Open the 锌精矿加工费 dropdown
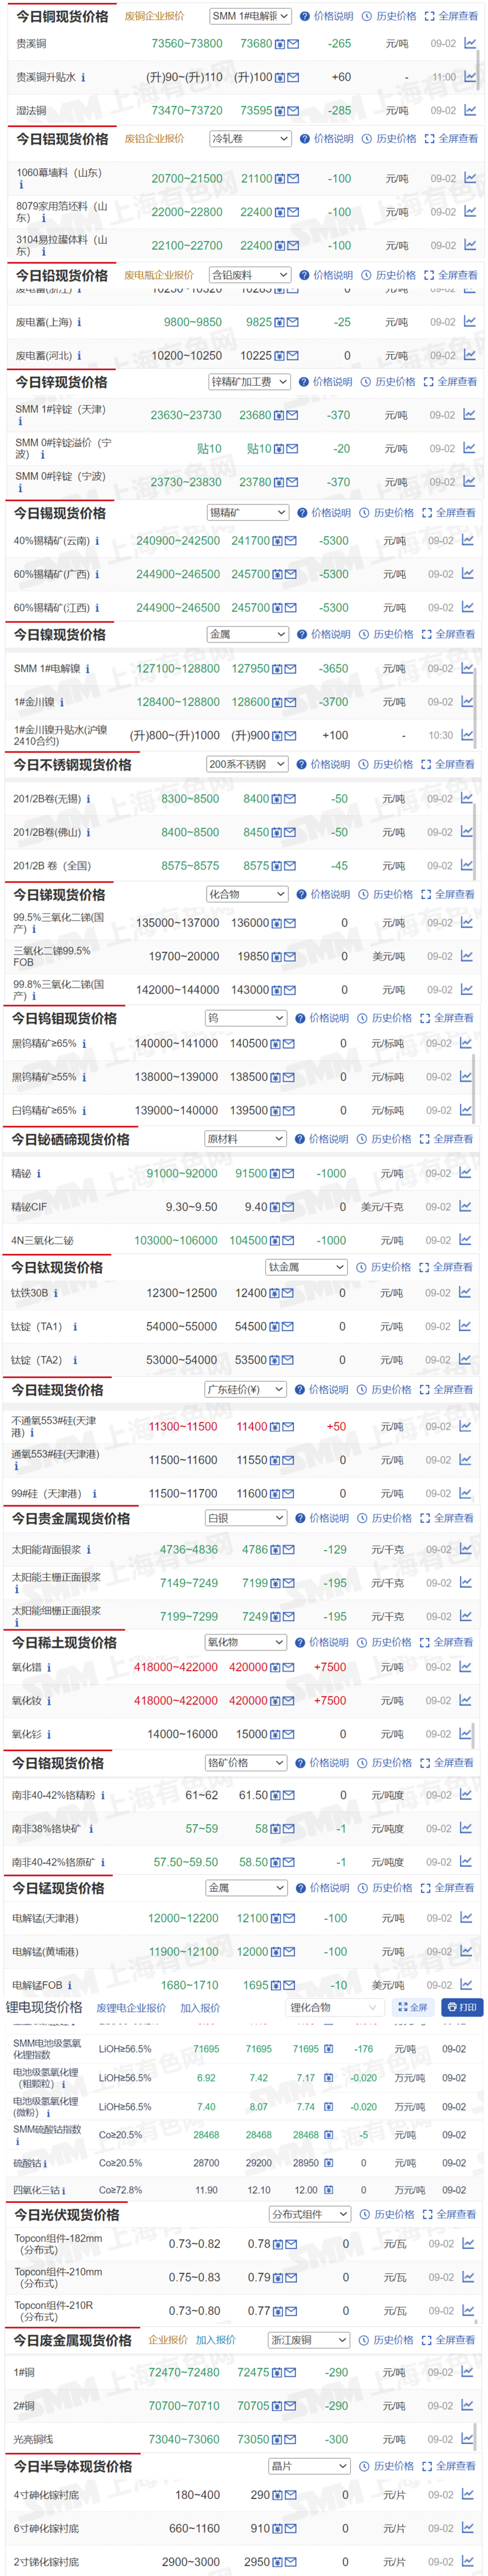The height and width of the screenshot is (2576, 488). click(249, 382)
